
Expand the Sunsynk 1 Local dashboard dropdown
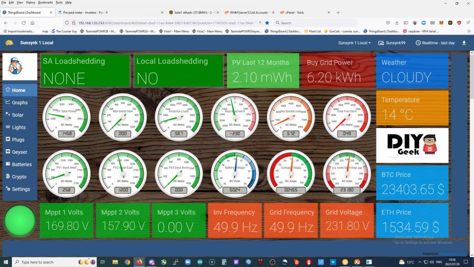354,43
